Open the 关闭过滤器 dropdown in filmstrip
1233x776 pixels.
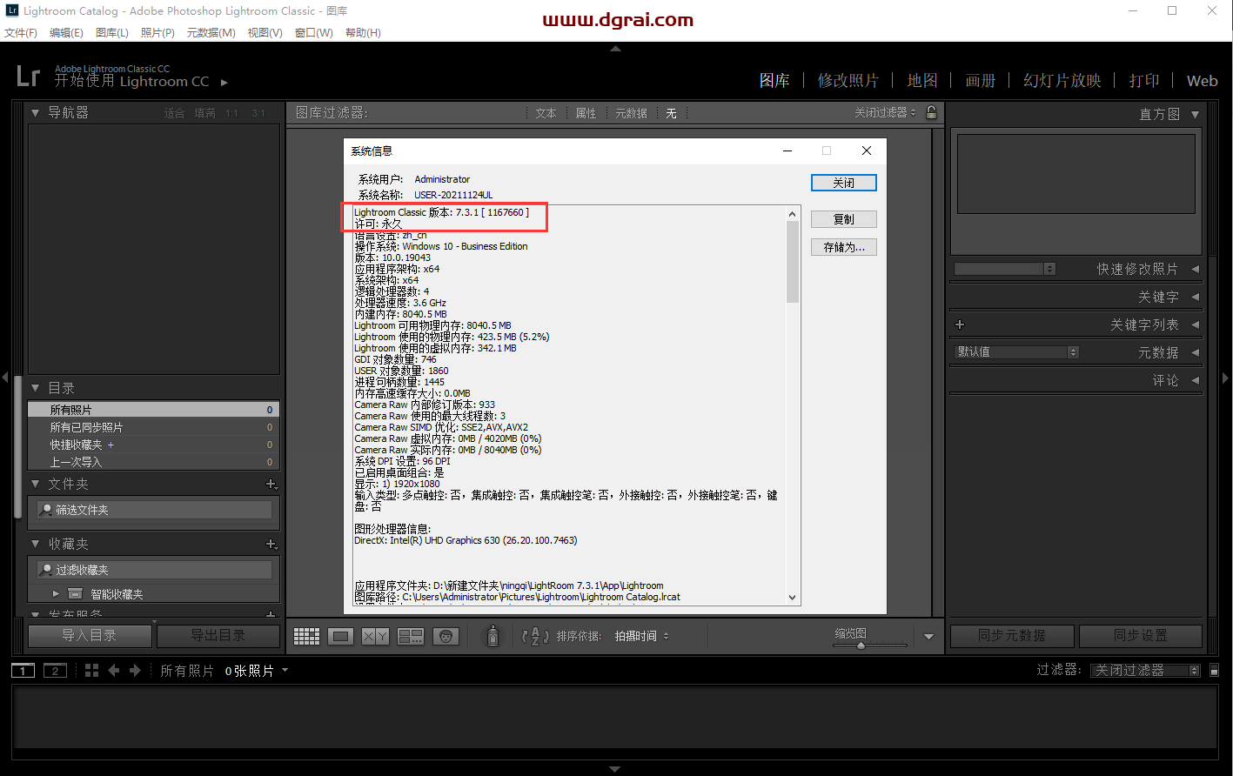click(1146, 670)
